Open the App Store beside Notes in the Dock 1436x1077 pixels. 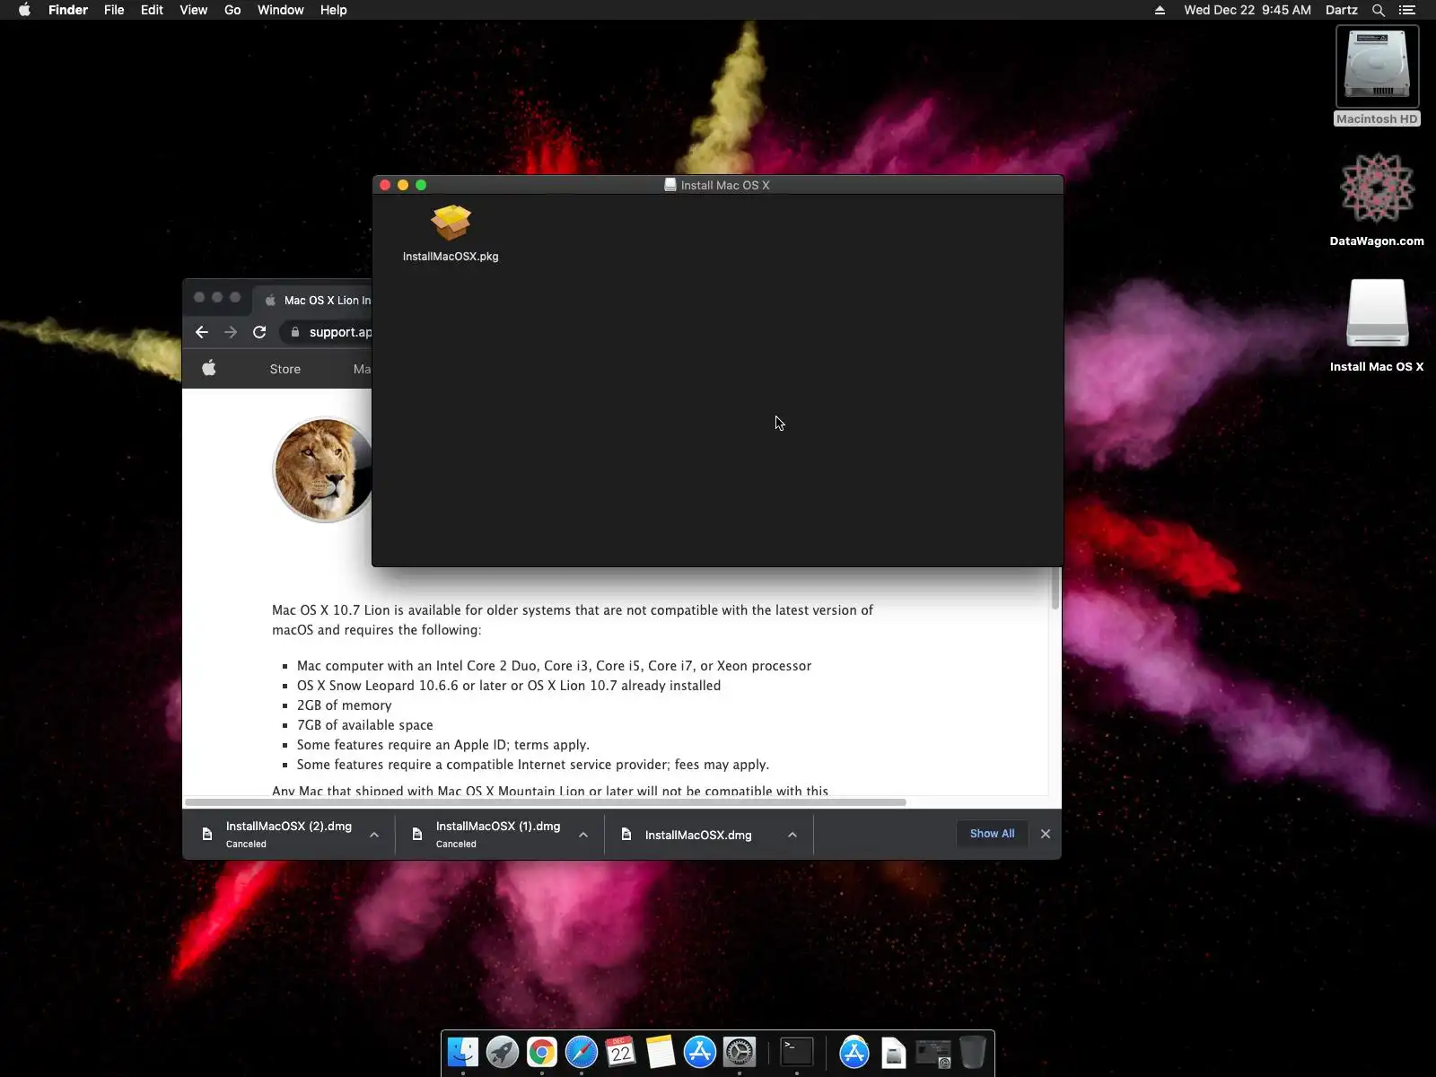point(700,1052)
